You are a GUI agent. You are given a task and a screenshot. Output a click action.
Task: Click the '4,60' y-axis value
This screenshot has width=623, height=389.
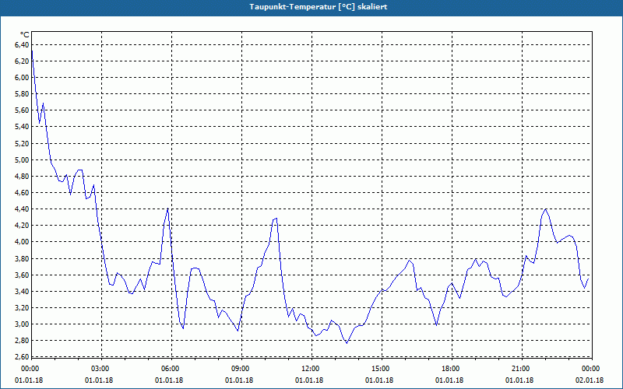pos(22,192)
